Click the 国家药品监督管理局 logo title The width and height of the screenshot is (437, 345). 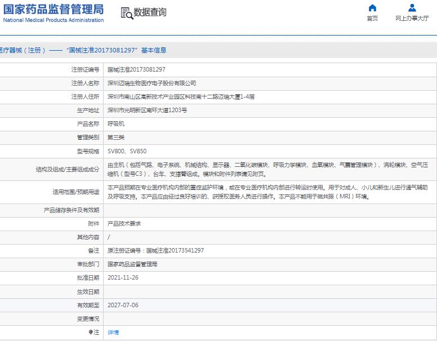coord(53,9)
